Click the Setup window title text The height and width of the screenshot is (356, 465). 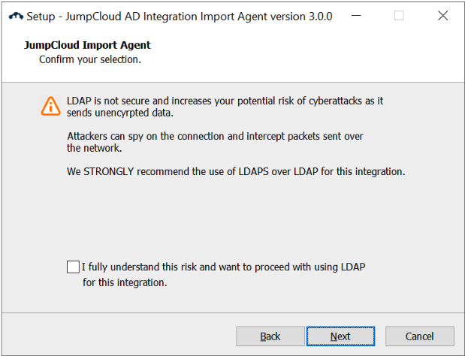[x=179, y=16]
